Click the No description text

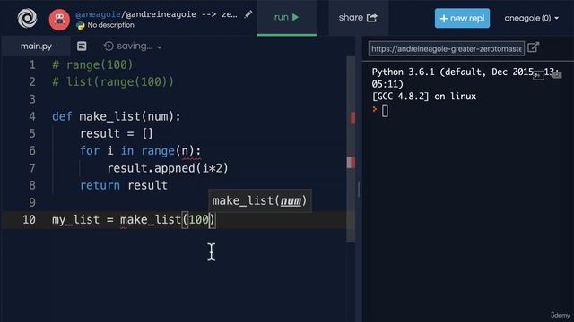pyautogui.click(x=110, y=25)
